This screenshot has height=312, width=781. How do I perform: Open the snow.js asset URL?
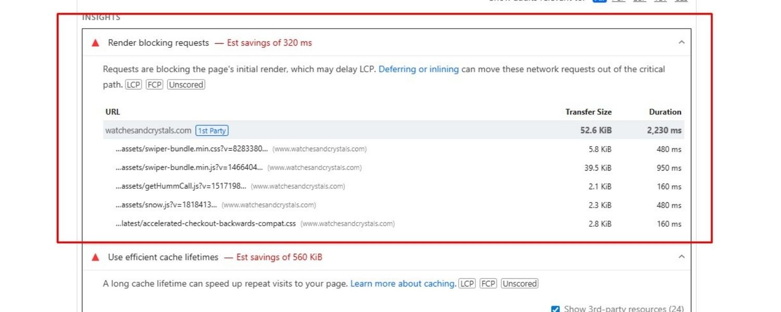tap(166, 205)
